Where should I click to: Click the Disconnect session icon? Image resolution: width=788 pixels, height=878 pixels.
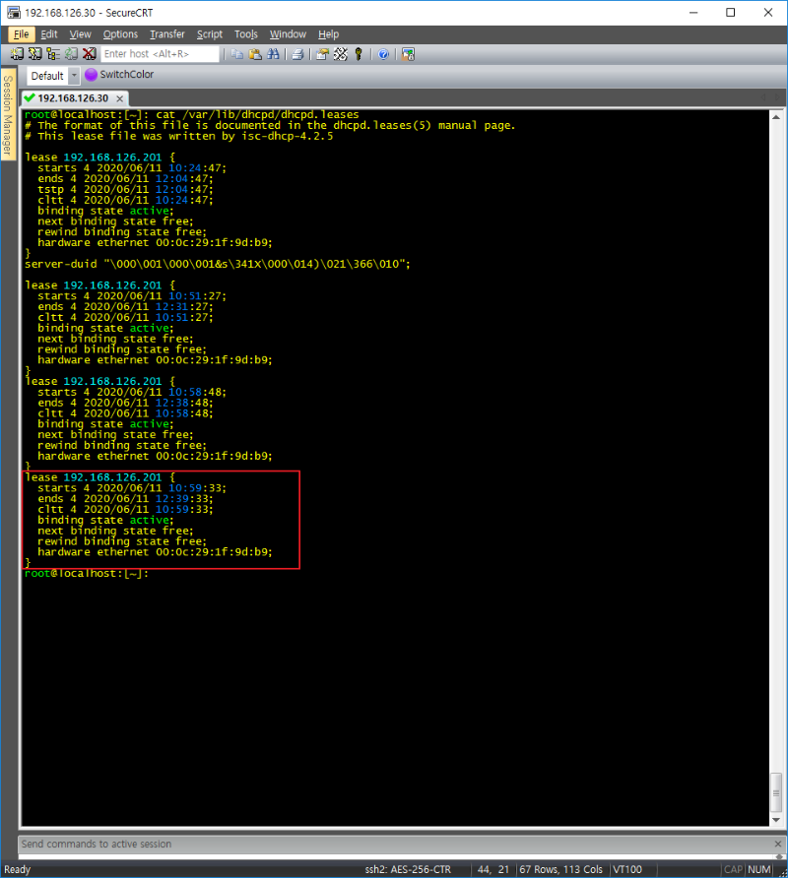point(89,54)
